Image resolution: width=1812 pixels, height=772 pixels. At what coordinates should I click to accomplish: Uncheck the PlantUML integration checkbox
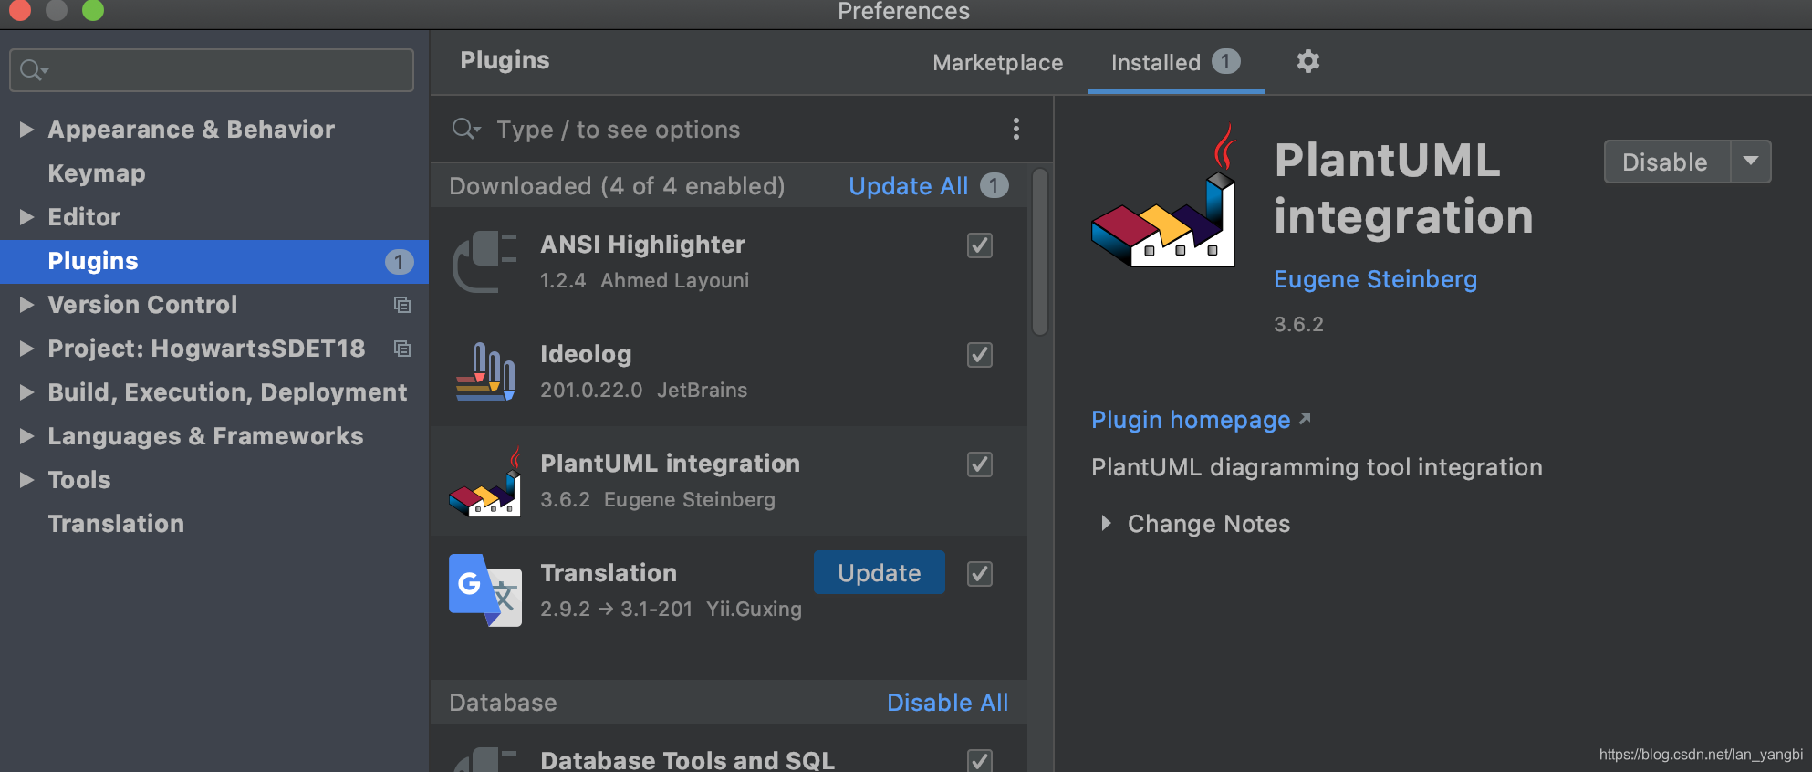pyautogui.click(x=980, y=464)
